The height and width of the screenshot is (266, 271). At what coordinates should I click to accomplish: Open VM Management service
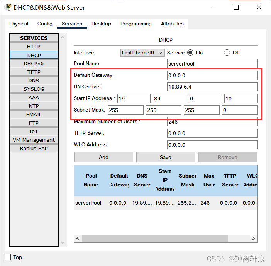point(34,140)
